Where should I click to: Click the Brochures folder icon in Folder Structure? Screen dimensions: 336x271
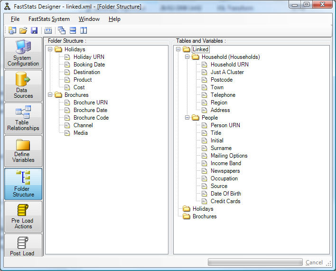(58, 95)
